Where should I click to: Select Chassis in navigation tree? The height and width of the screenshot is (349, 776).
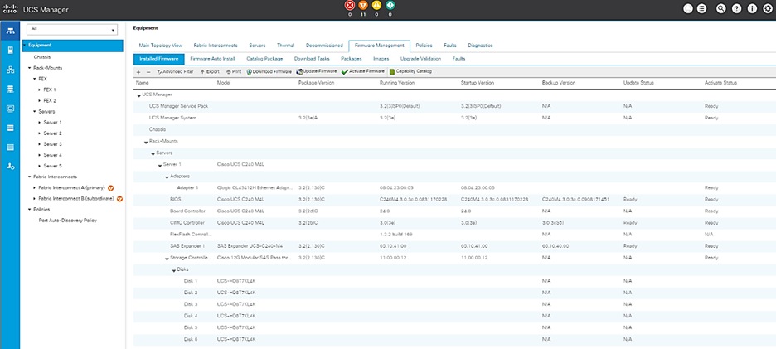coord(42,57)
